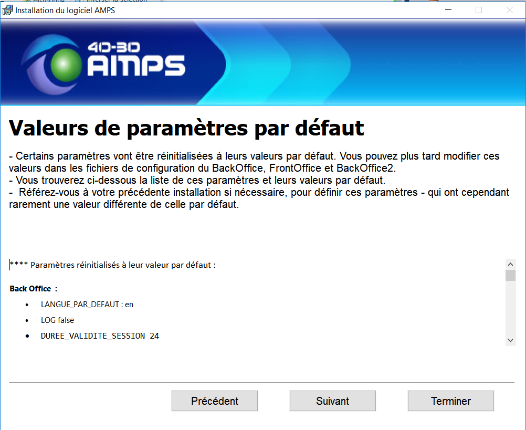526x430 pixels.
Task: Click the LOG false parameter line
Action: (x=57, y=320)
